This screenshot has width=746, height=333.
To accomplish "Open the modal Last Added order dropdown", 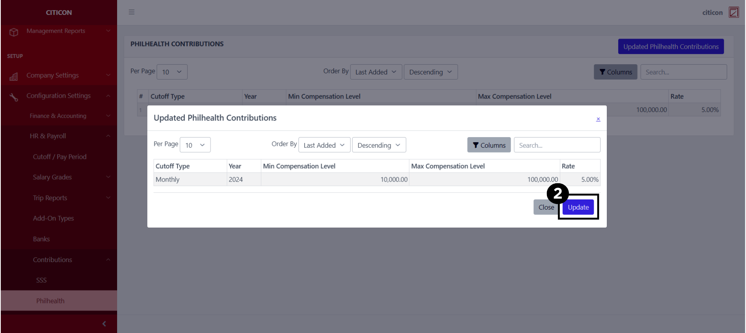I will [x=324, y=145].
